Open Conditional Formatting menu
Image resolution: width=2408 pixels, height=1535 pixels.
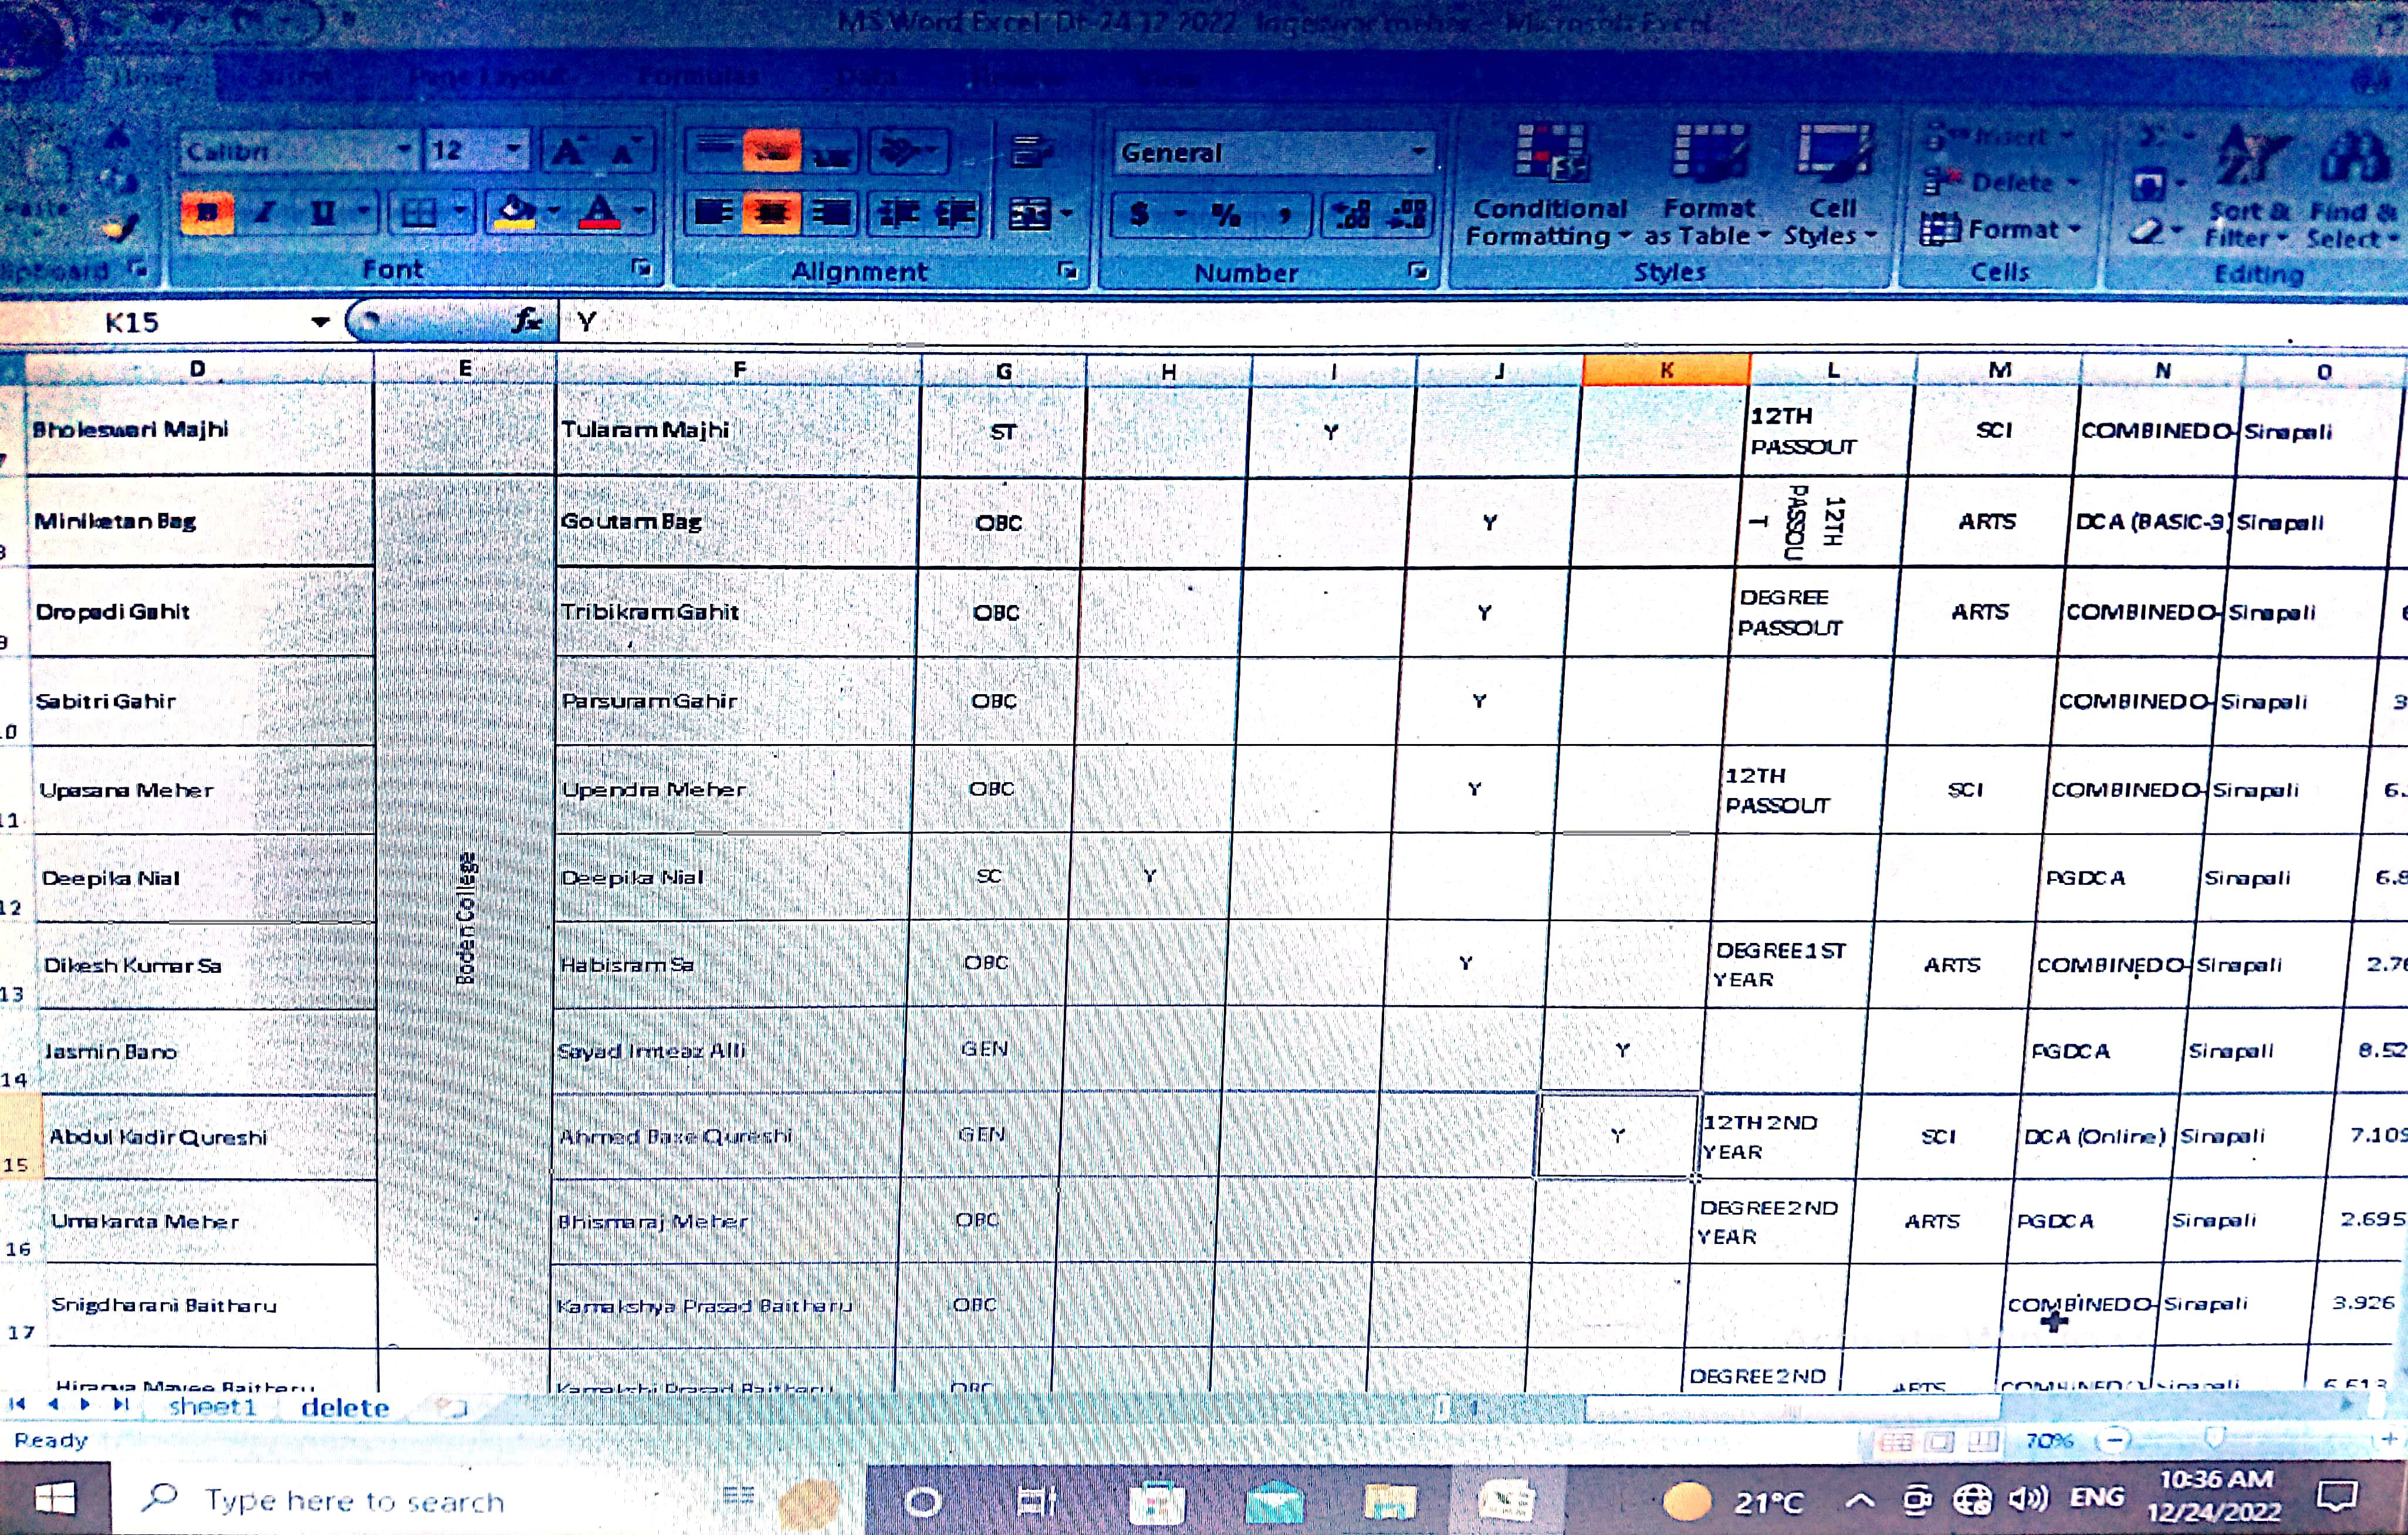(1548, 190)
